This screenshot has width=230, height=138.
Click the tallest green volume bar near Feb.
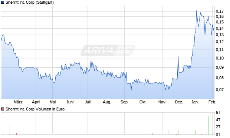[208, 125]
